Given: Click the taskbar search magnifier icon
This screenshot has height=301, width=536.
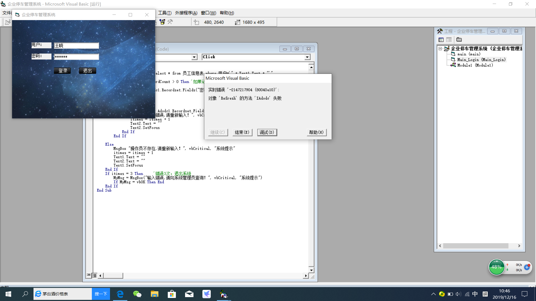Looking at the screenshot, I should point(25,294).
